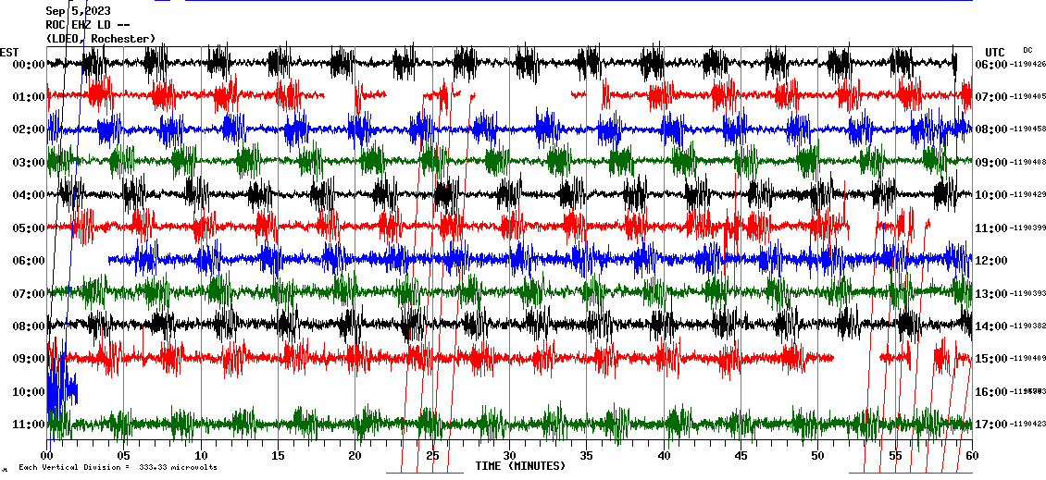
Task: Click the 09:00 UTC time label
Action: point(991,162)
